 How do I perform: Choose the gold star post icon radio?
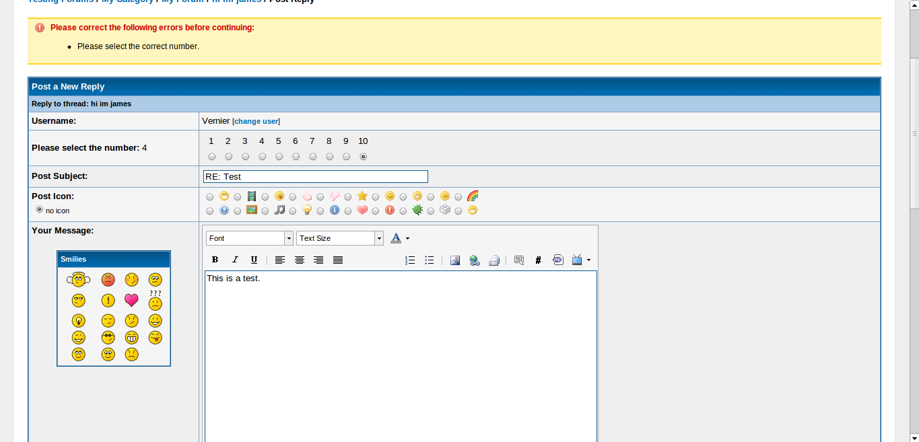348,197
